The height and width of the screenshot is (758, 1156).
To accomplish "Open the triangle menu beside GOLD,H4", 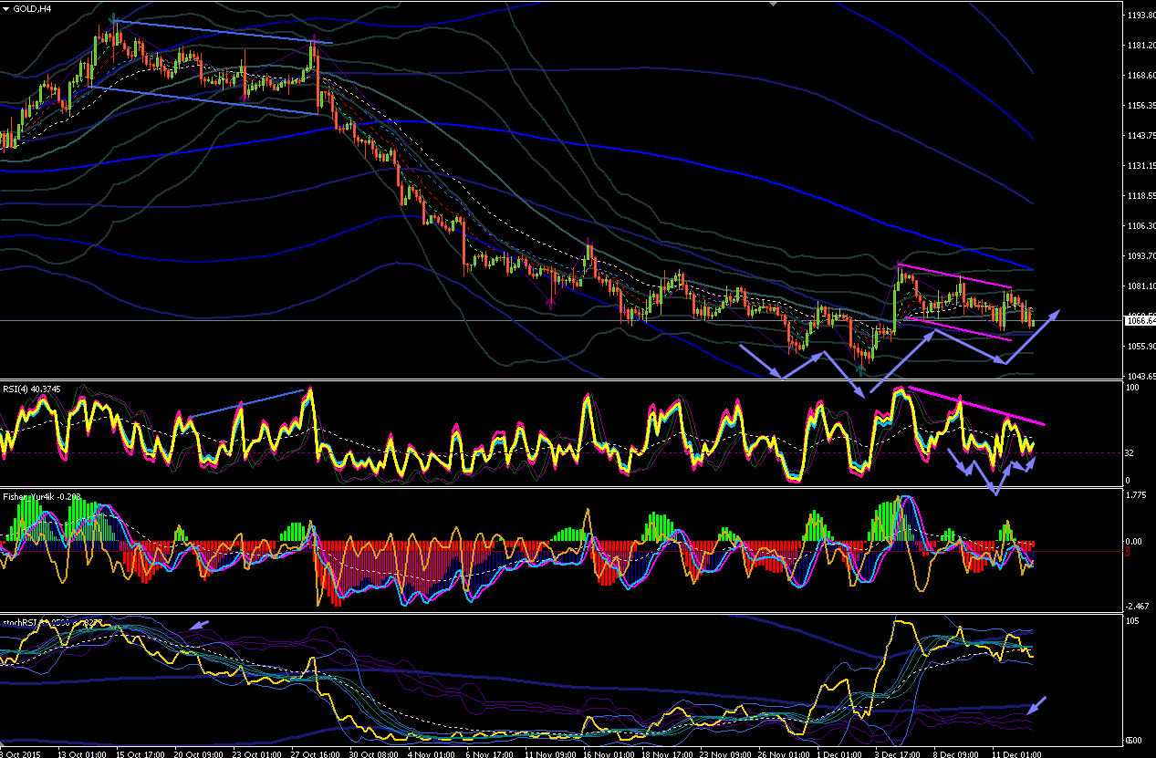I will [x=5, y=8].
